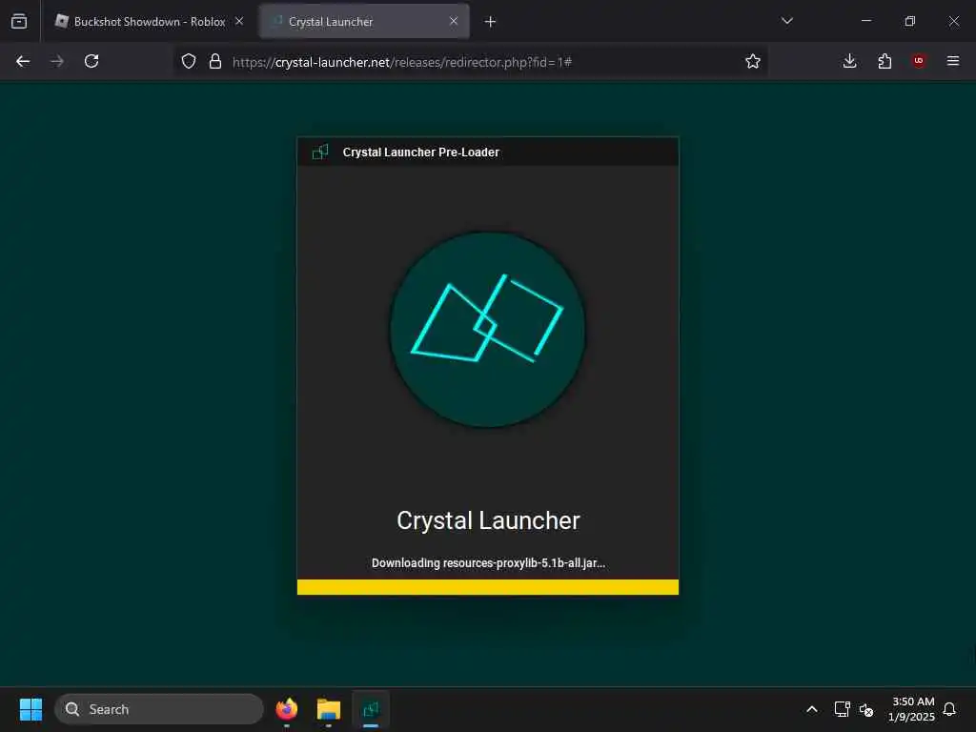Open tracking protection shield icon

click(189, 61)
